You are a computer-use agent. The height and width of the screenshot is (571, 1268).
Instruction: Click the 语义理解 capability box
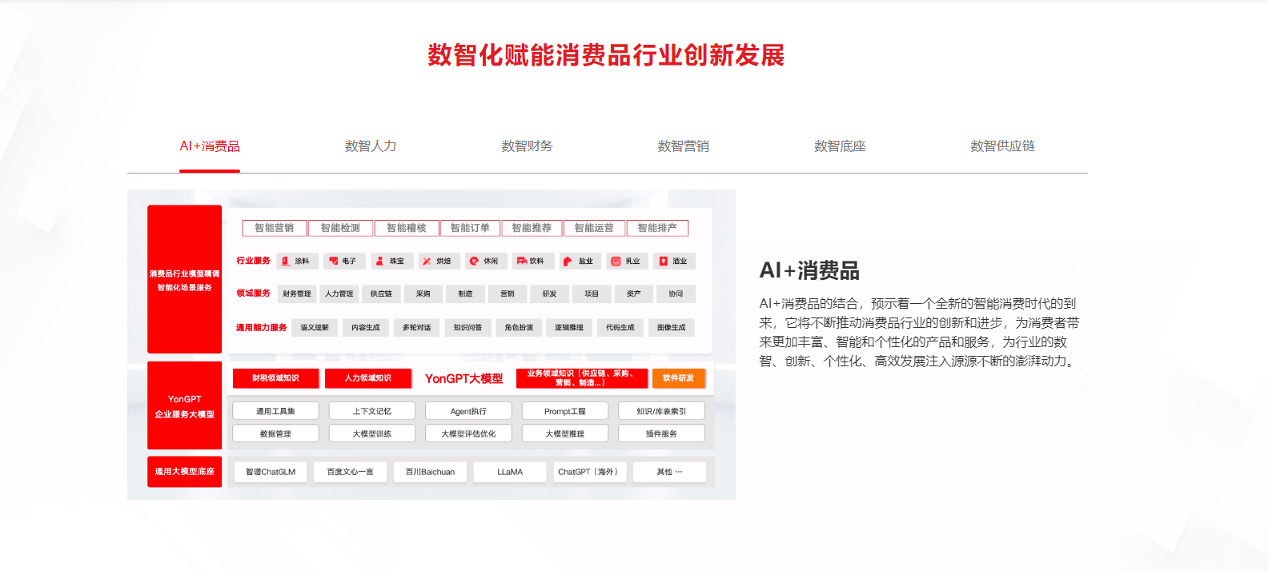coord(315,328)
